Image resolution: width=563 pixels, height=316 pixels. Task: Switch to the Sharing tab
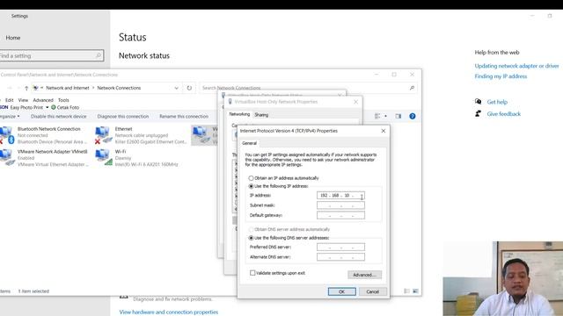click(x=261, y=115)
